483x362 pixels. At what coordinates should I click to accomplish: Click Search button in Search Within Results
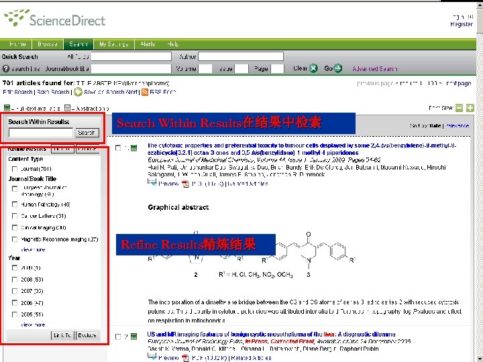coord(87,132)
